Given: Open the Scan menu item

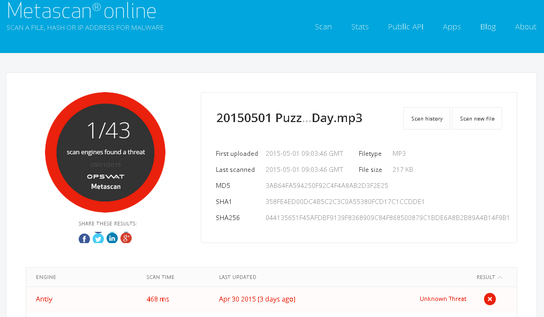Looking at the screenshot, I should point(323,27).
